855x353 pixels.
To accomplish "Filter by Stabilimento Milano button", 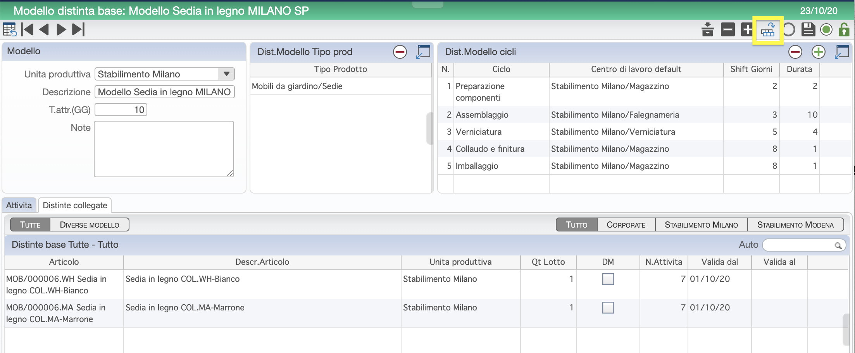I will click(x=701, y=225).
